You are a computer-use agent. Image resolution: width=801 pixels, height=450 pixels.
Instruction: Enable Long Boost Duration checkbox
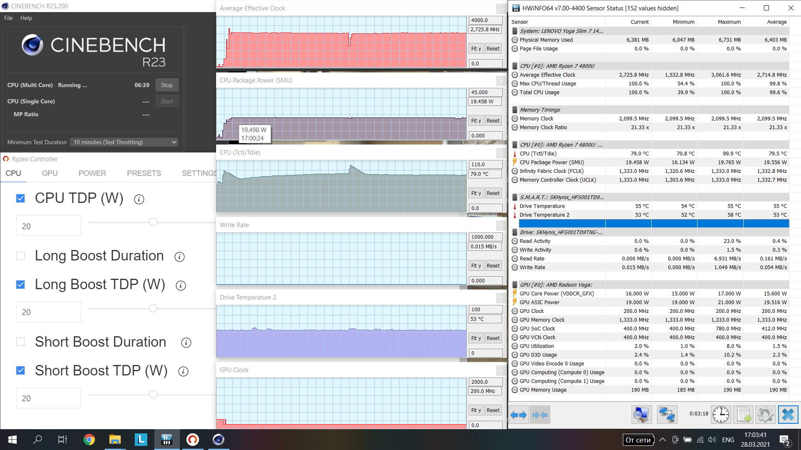pos(20,256)
